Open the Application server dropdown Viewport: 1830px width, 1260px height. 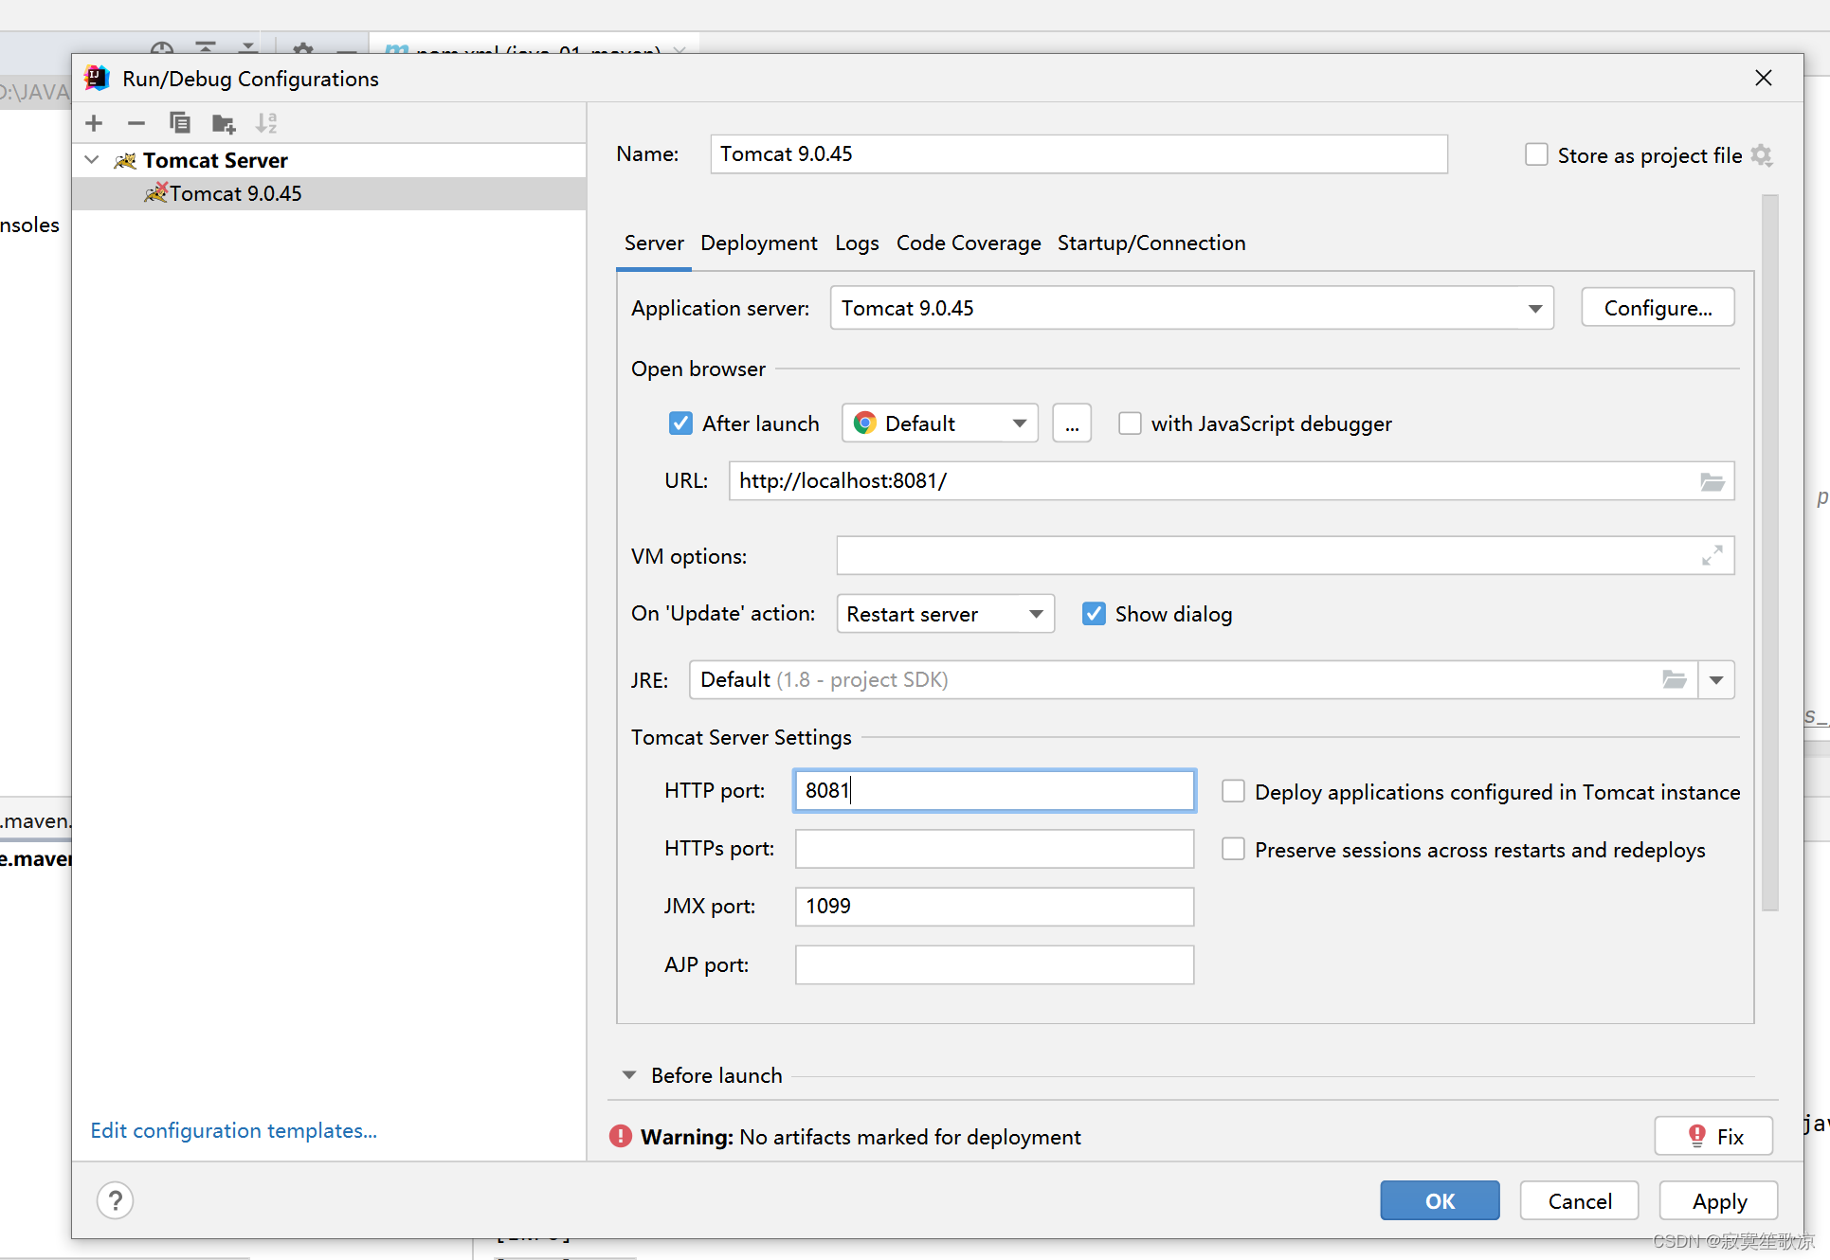click(1534, 309)
